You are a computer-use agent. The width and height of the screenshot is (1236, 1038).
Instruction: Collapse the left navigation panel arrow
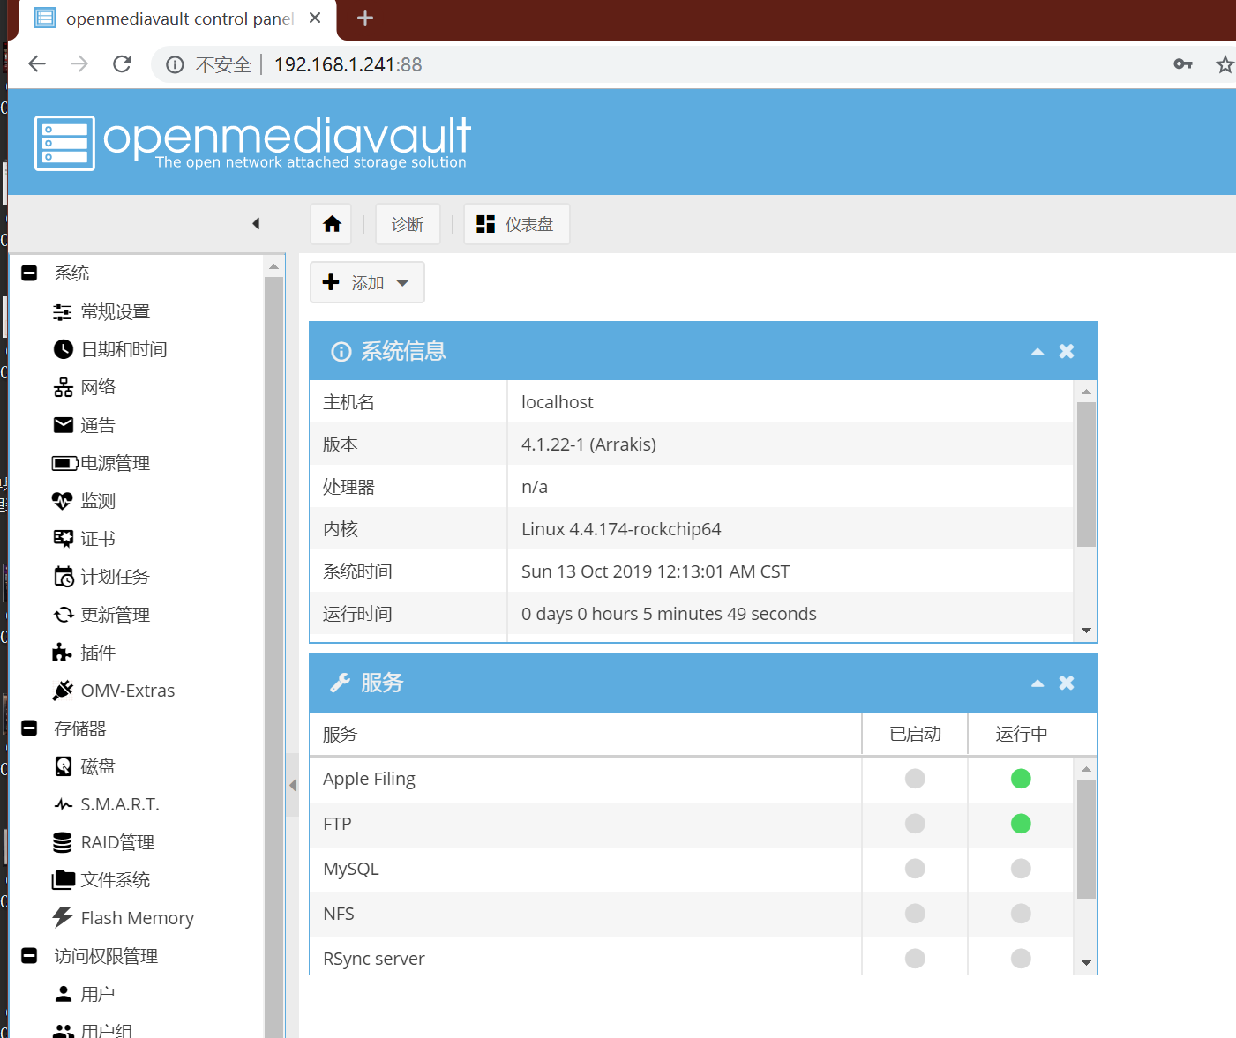[x=256, y=224]
